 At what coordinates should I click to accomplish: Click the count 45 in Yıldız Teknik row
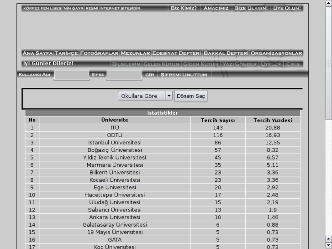coord(218,158)
